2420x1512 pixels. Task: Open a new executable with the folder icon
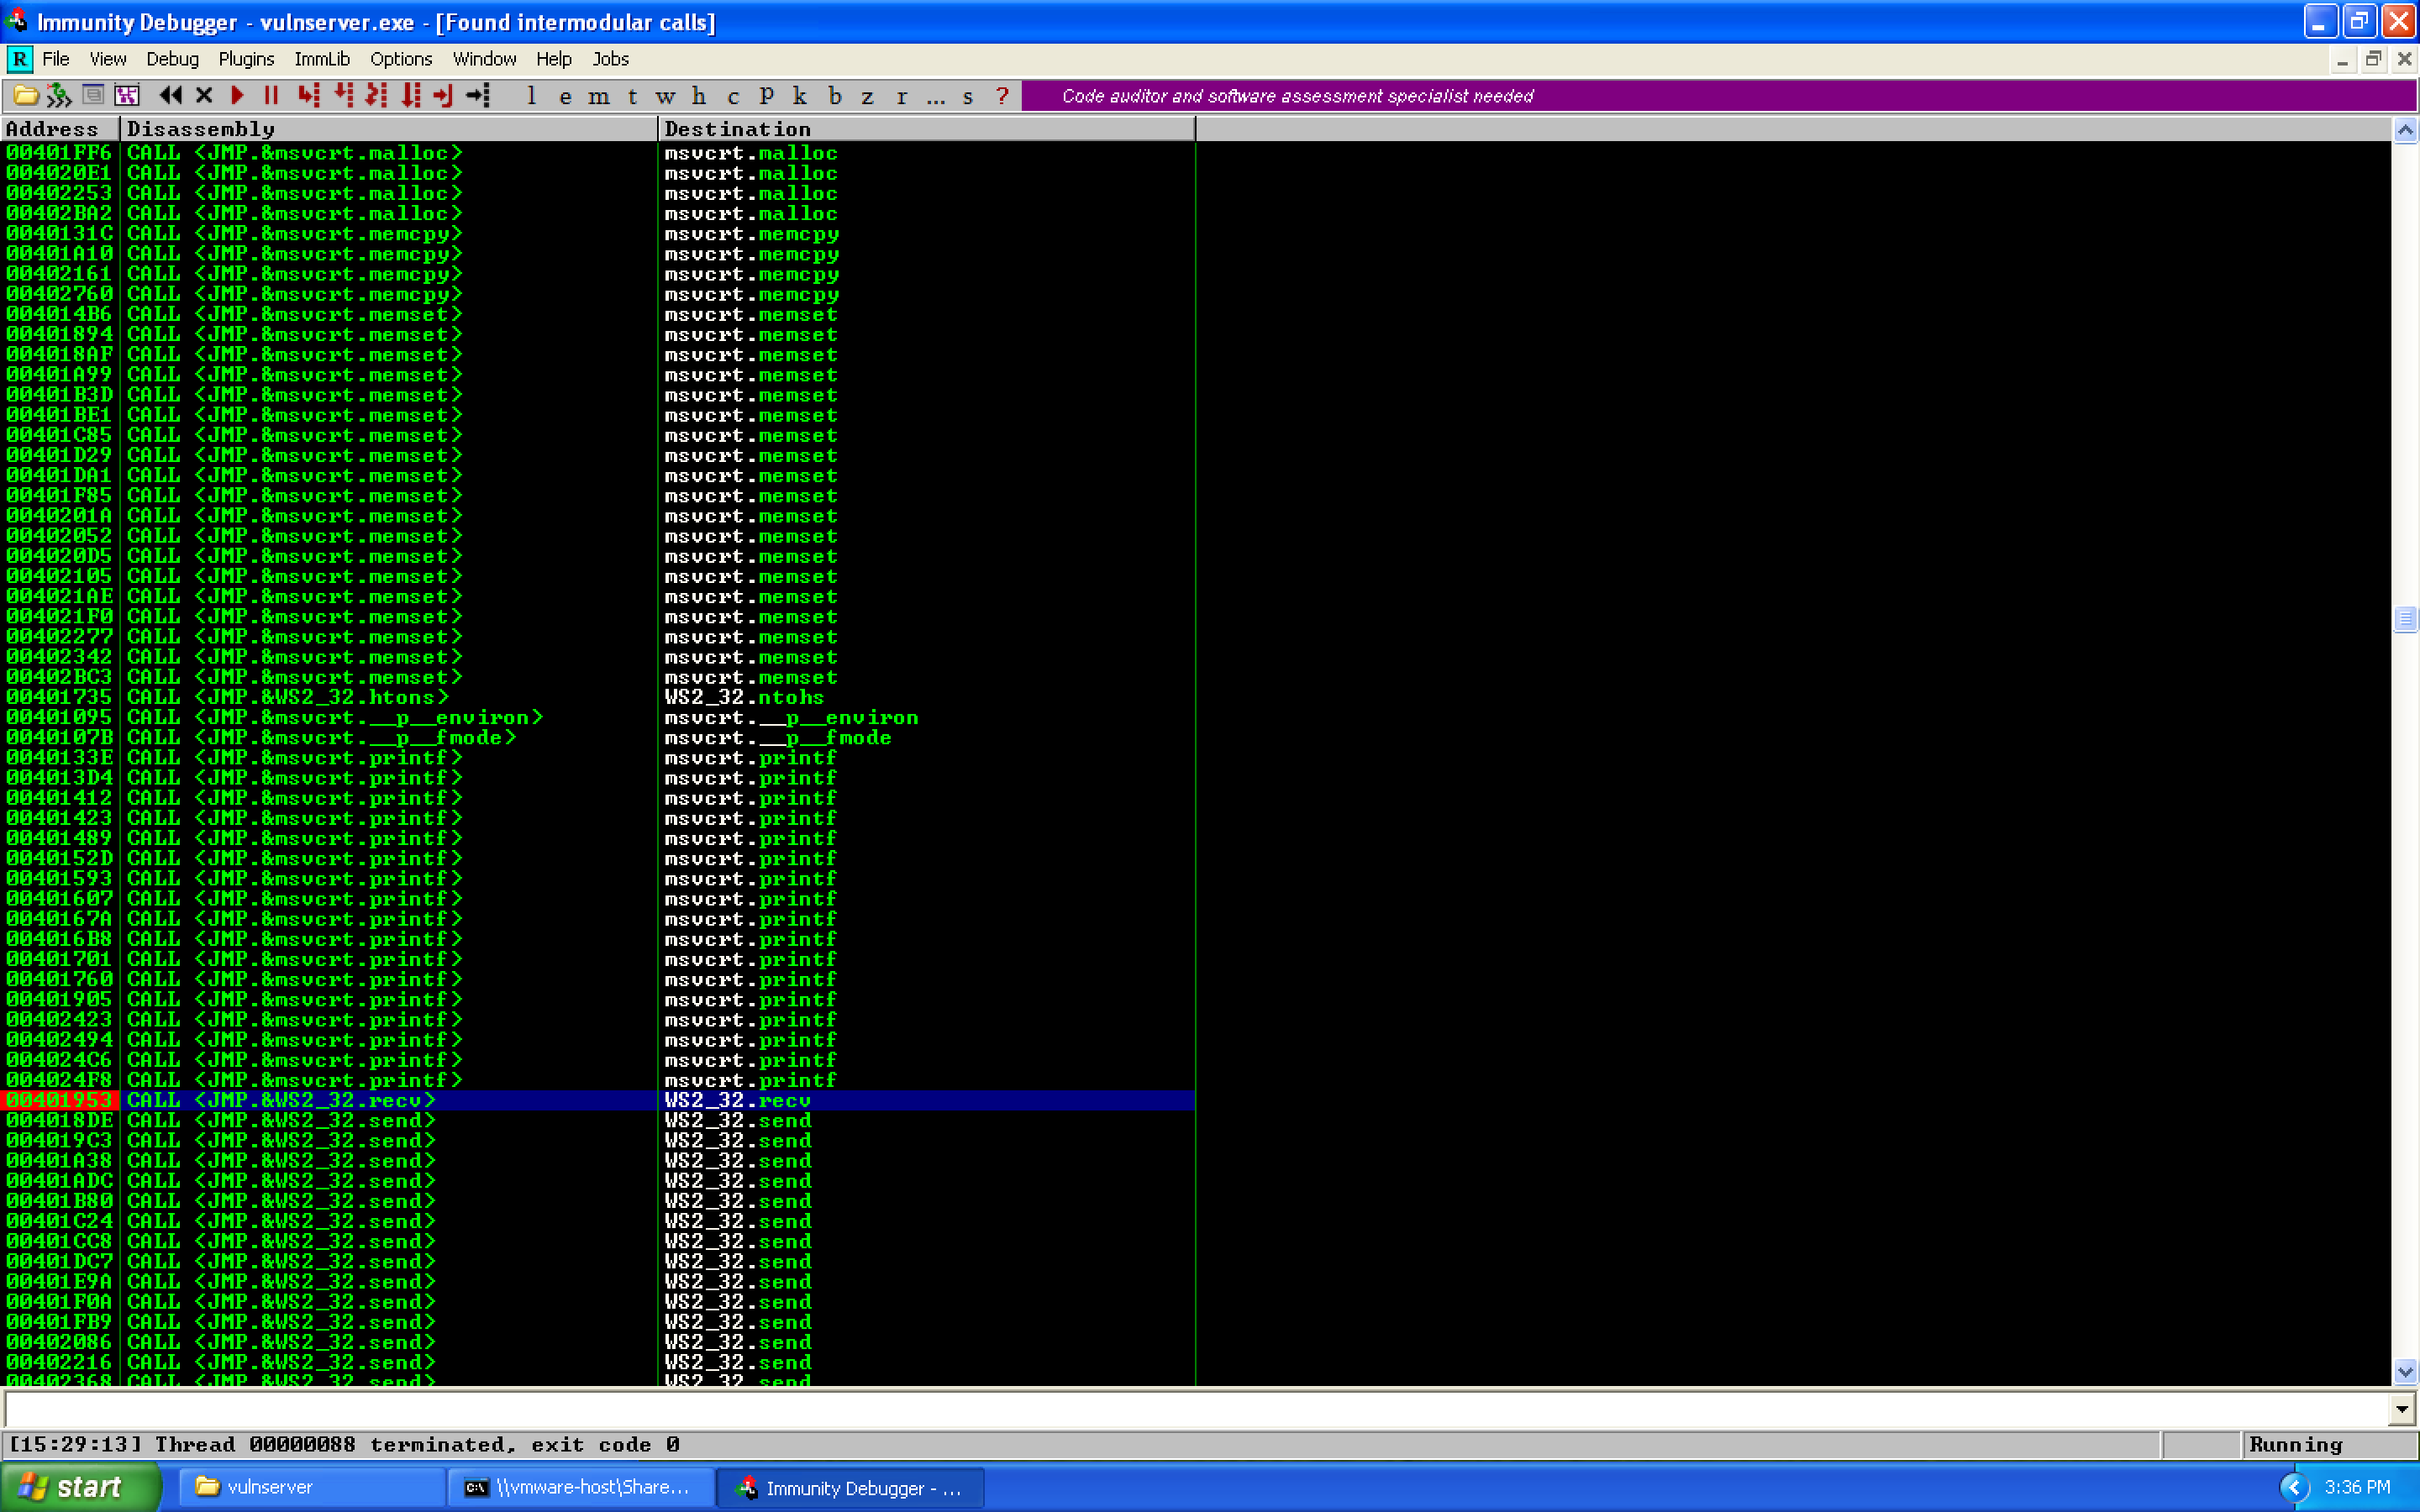[24, 95]
